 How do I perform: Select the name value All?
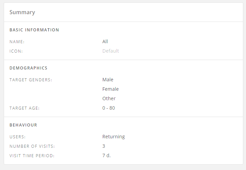(x=105, y=41)
